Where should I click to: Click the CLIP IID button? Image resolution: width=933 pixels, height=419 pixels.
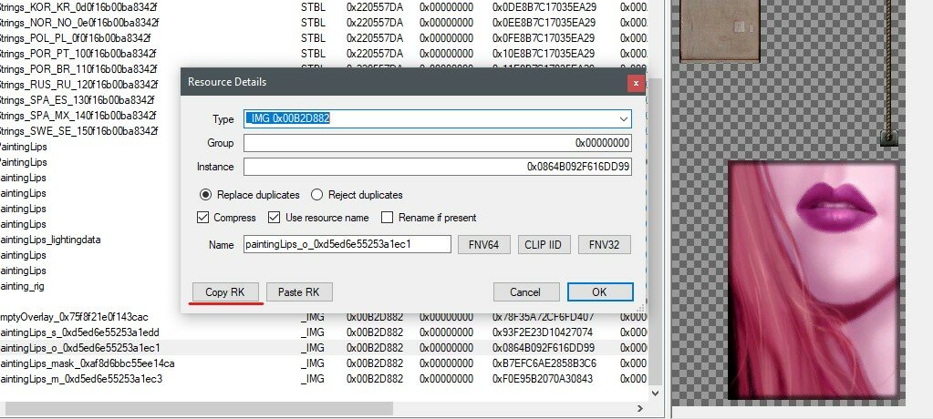[544, 244]
